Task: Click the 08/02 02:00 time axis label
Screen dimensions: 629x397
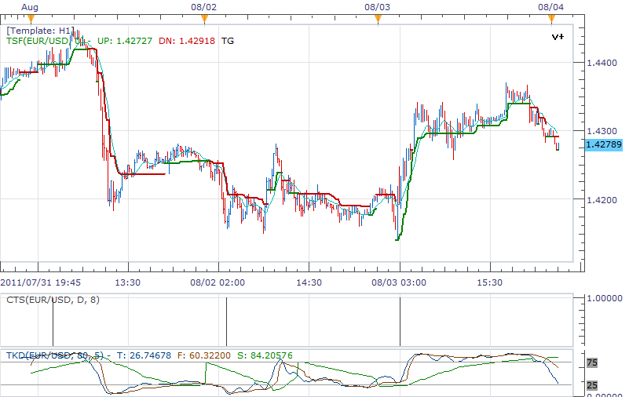Action: 218,282
